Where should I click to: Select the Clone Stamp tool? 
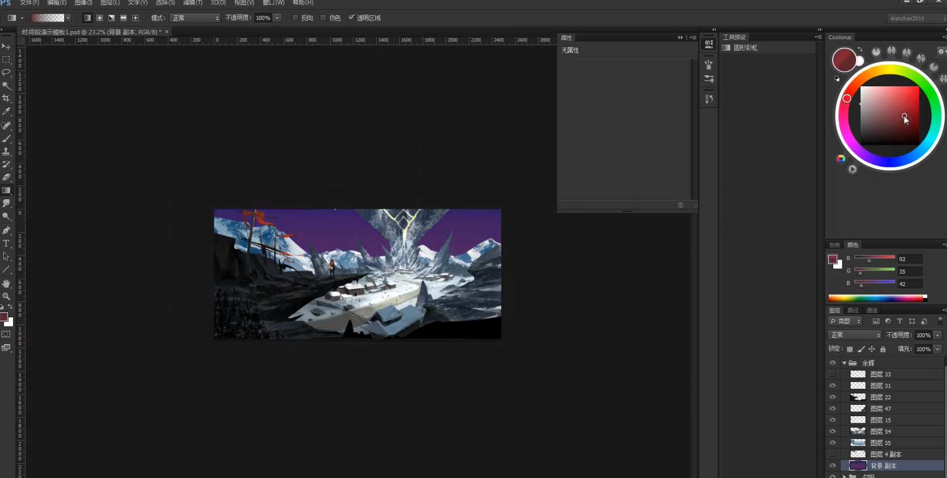pos(6,152)
